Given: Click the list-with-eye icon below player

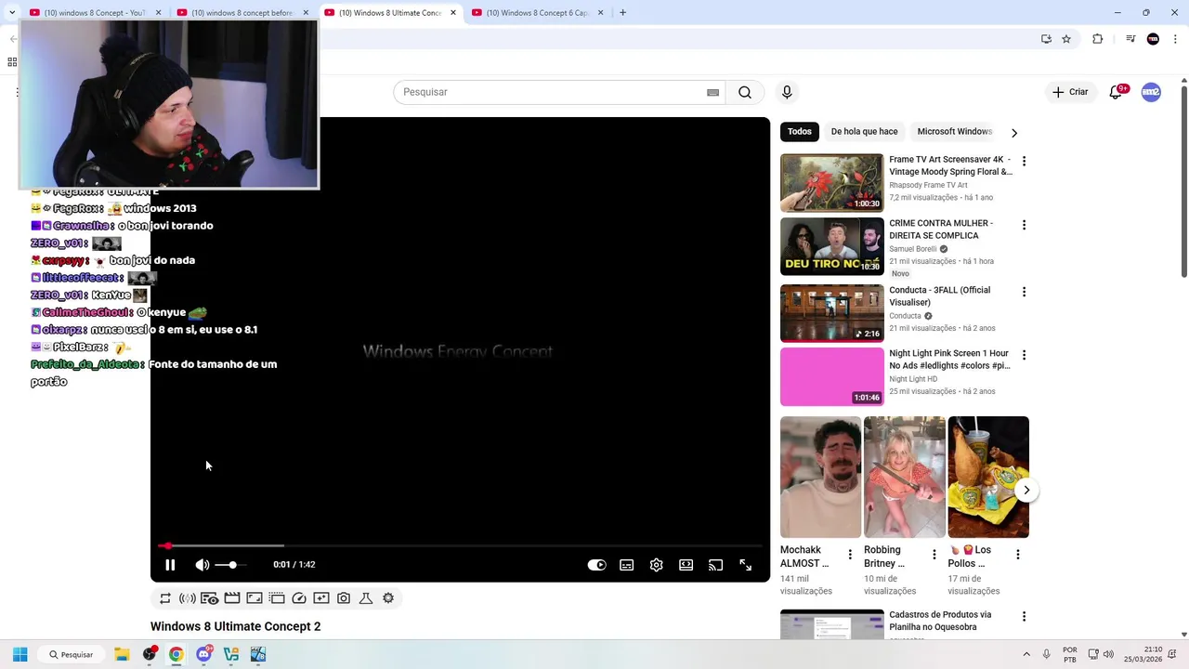Looking at the screenshot, I should click(210, 598).
